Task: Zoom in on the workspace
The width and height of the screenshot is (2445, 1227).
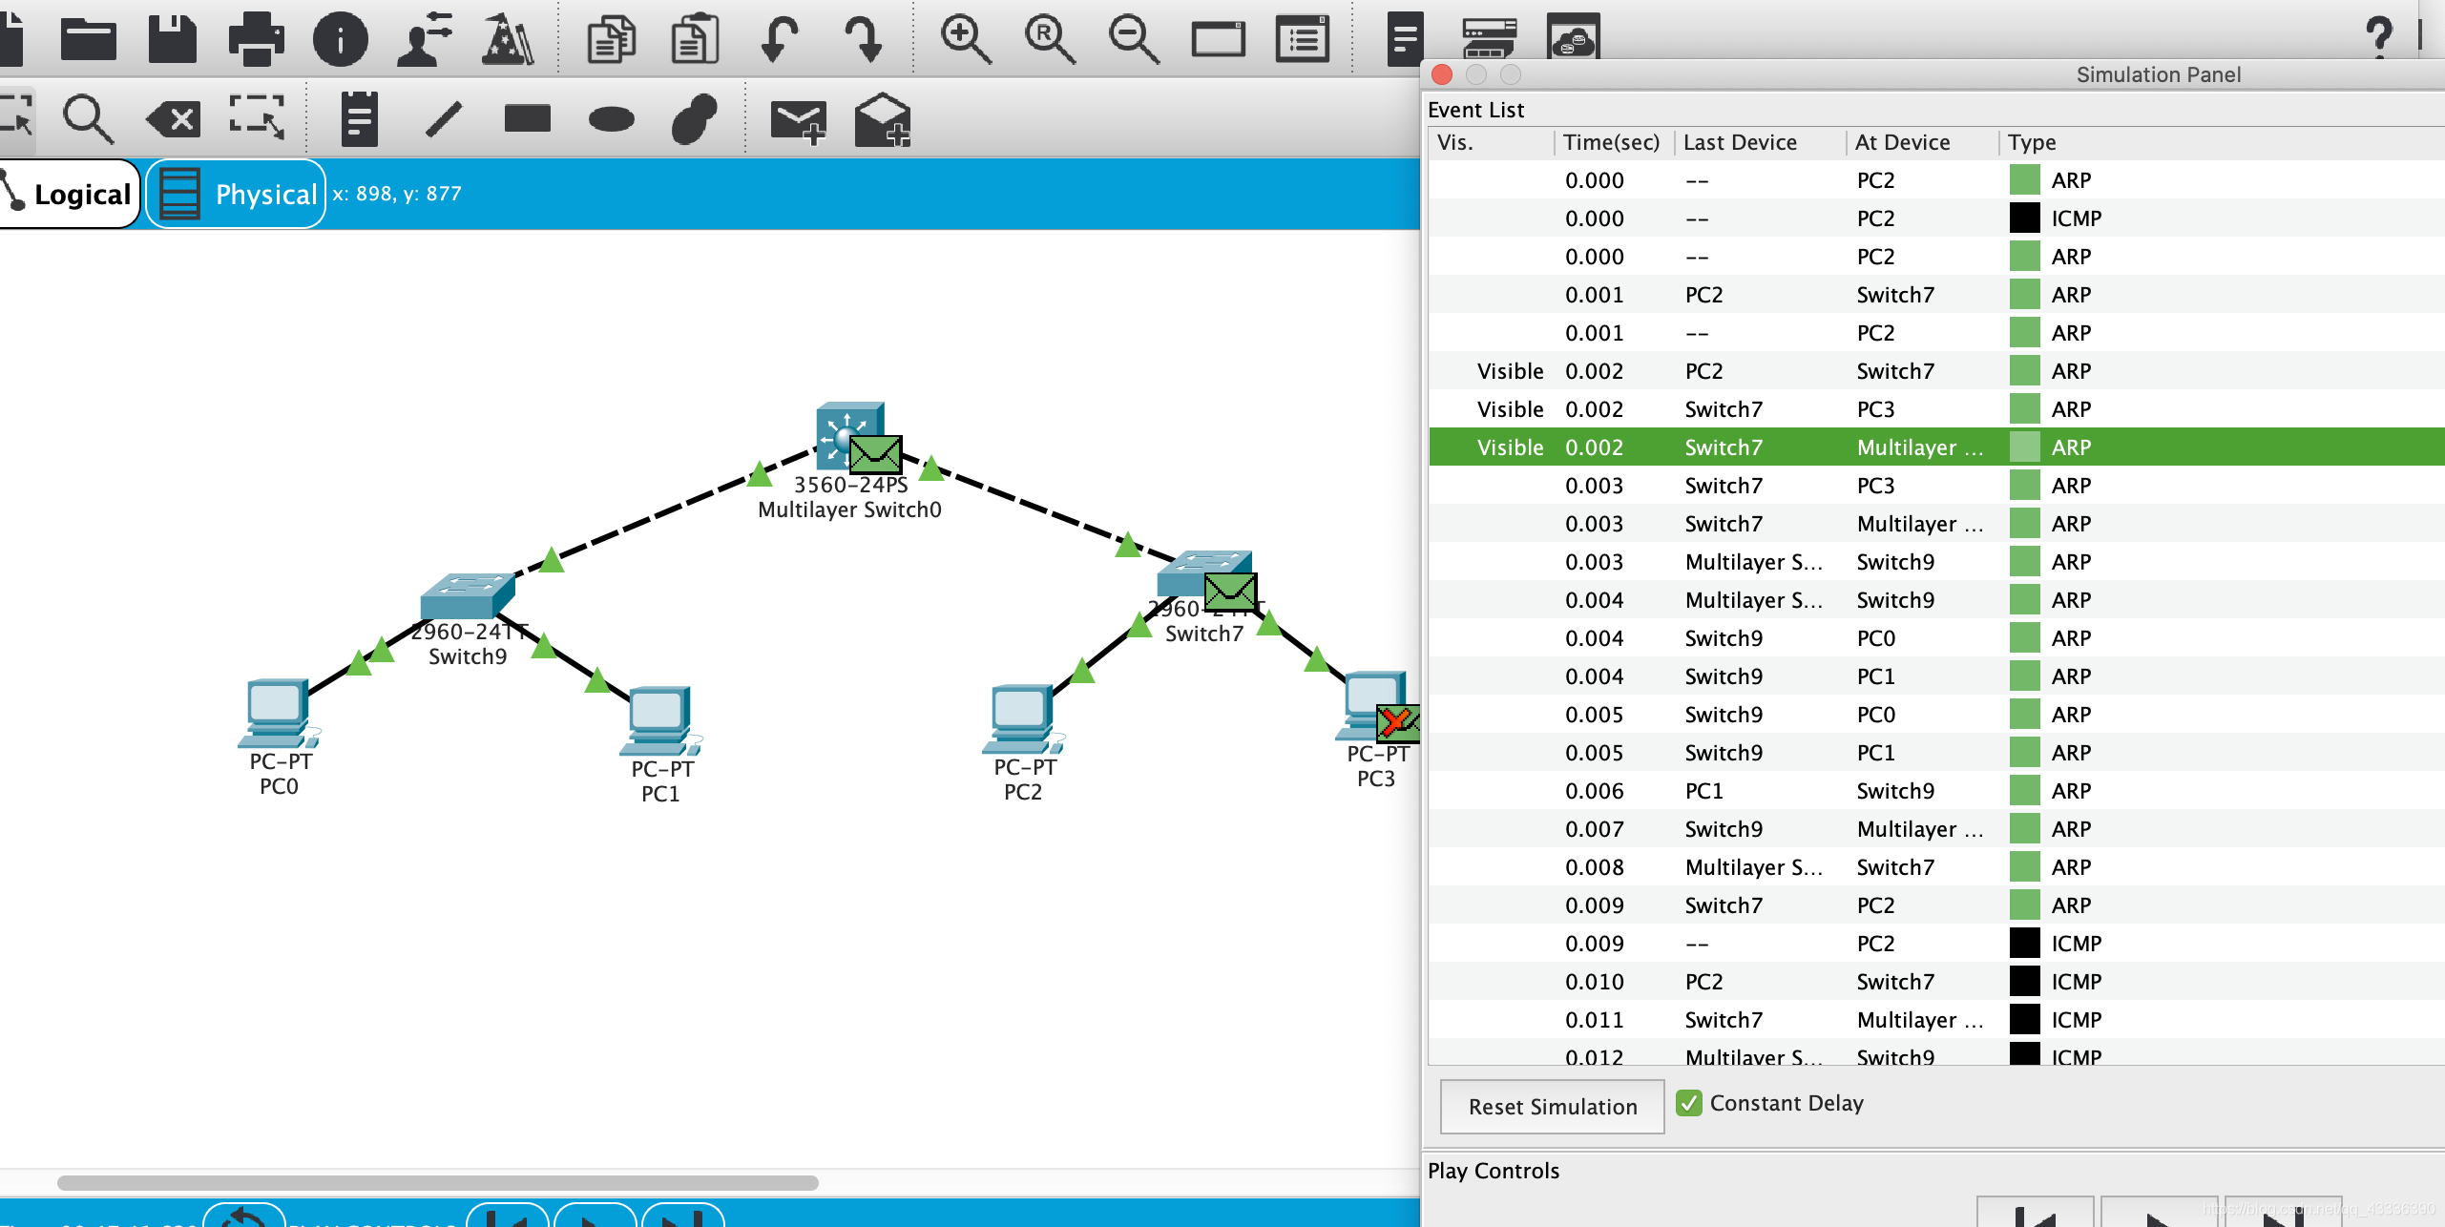Action: tap(966, 39)
